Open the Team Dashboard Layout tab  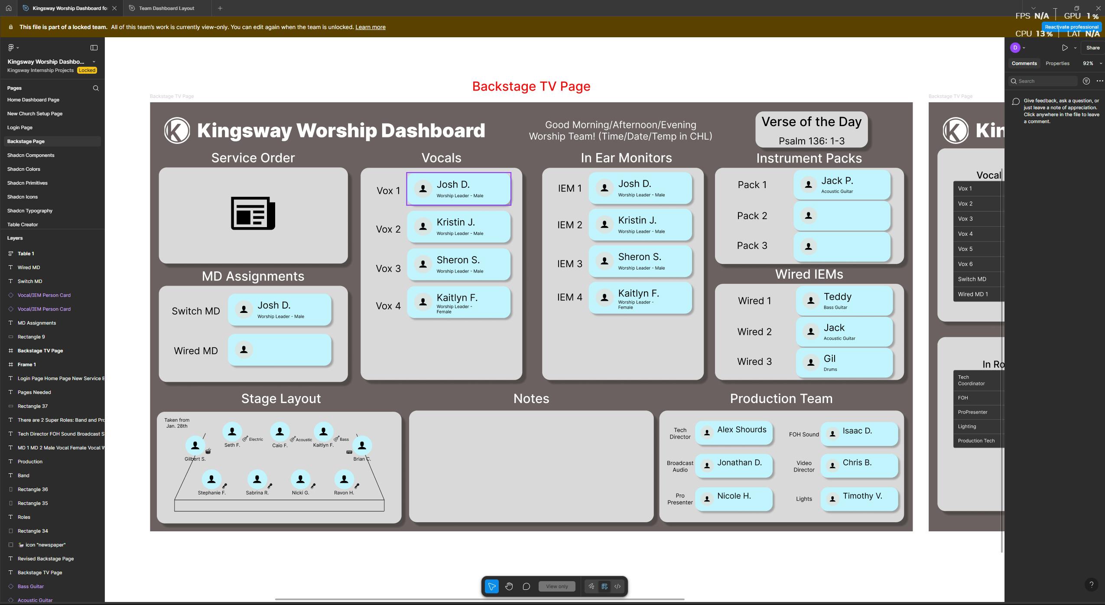point(166,8)
